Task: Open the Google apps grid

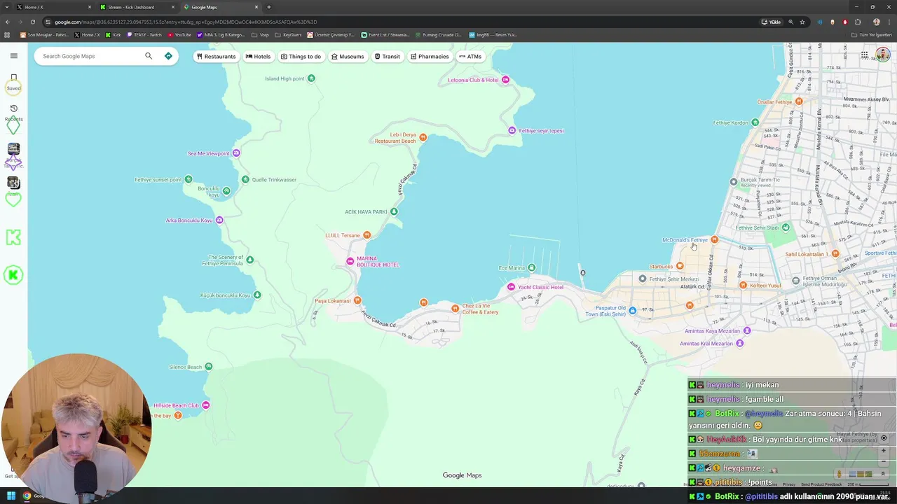Action: point(865,55)
